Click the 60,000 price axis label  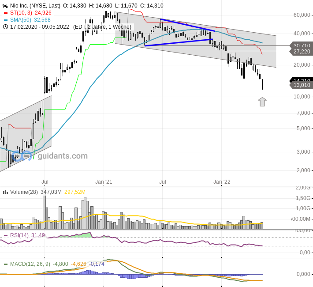click(302, 15)
